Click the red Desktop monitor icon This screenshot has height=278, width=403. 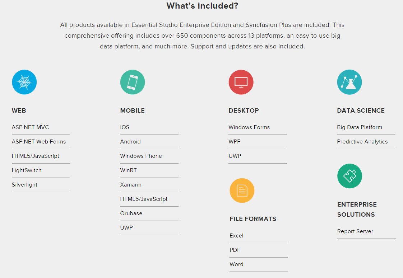point(241,82)
